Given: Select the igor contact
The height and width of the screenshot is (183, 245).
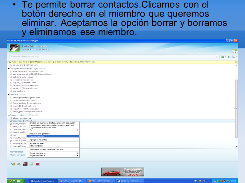Looking at the screenshot, I should pos(15,135).
